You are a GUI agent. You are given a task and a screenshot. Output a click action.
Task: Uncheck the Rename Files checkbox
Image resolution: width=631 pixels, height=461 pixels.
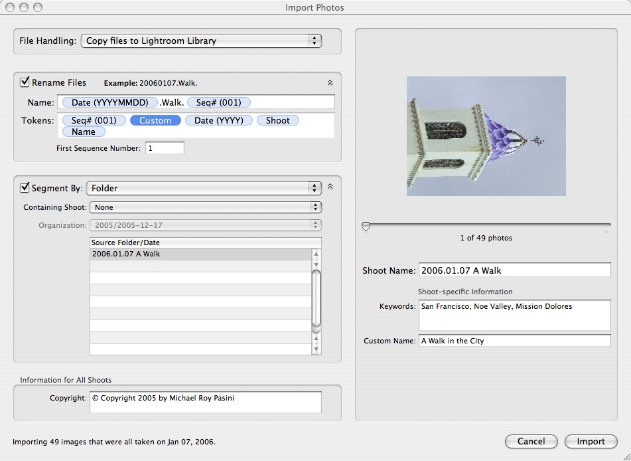tap(25, 82)
